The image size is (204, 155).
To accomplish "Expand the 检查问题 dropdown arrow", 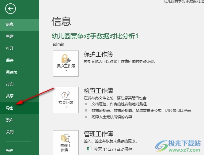I will [66, 107].
